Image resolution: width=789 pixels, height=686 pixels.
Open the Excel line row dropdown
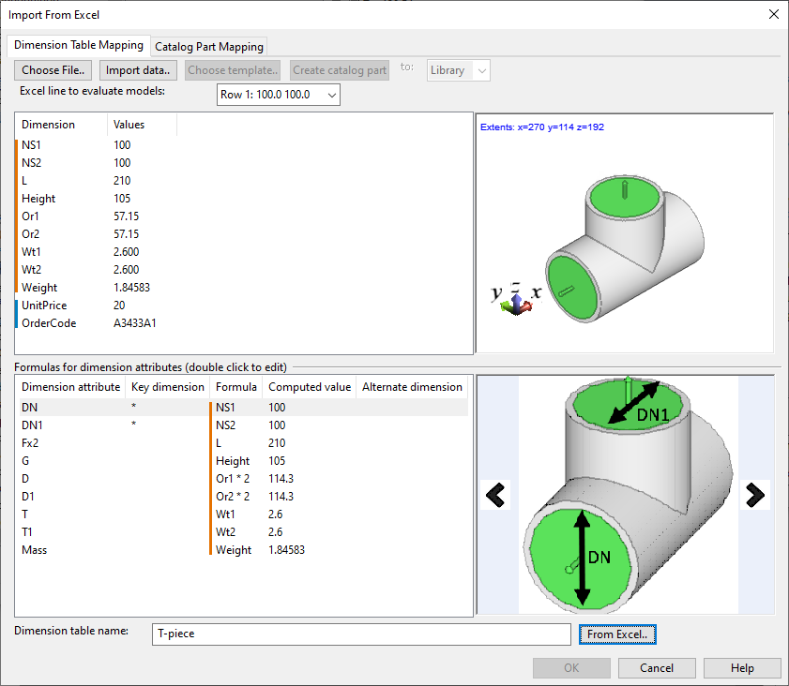(278, 95)
